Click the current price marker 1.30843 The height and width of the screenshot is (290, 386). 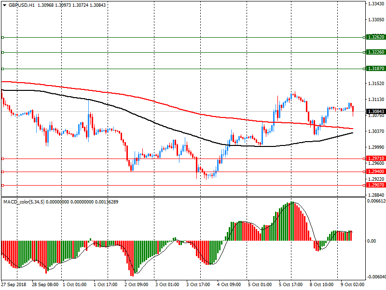(375, 112)
